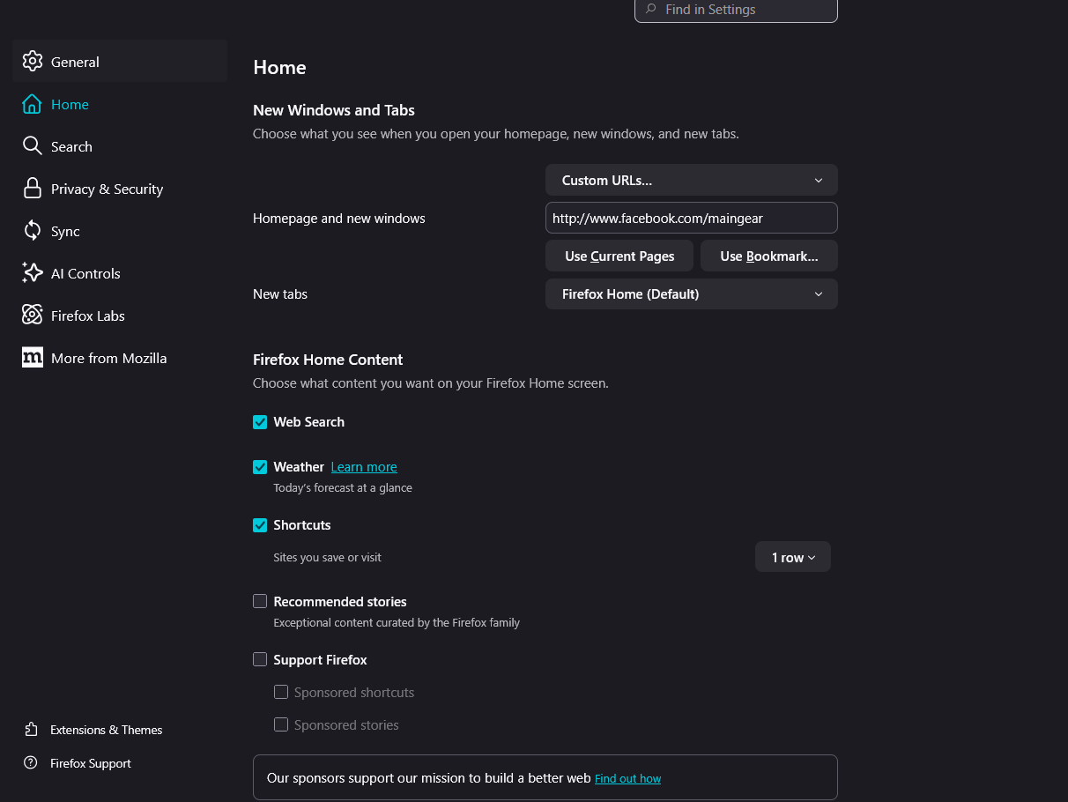Uncheck the Web Search checkbox

[x=260, y=422]
